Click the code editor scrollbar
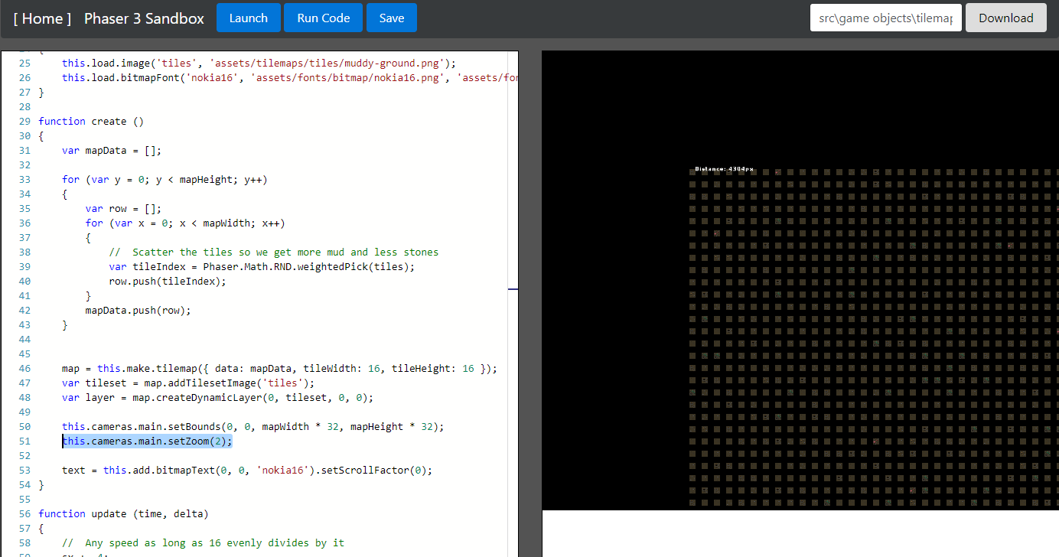The width and height of the screenshot is (1059, 557). point(513,291)
